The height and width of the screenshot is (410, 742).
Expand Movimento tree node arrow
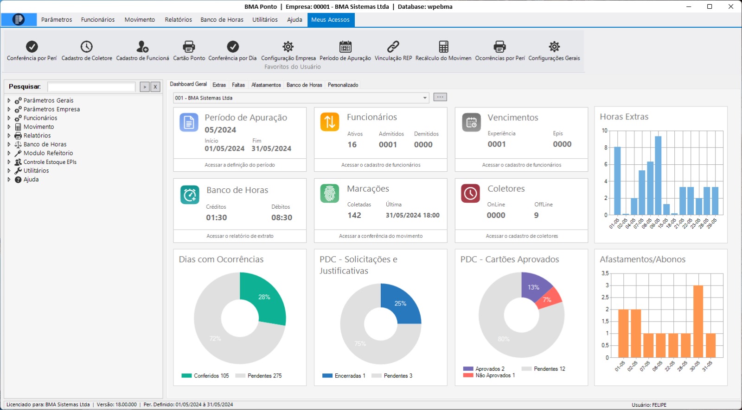point(9,127)
